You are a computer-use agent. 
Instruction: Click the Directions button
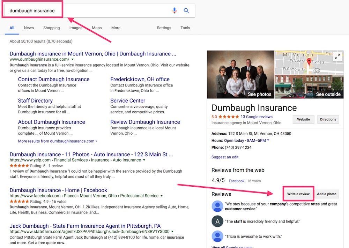pyautogui.click(x=328, y=119)
